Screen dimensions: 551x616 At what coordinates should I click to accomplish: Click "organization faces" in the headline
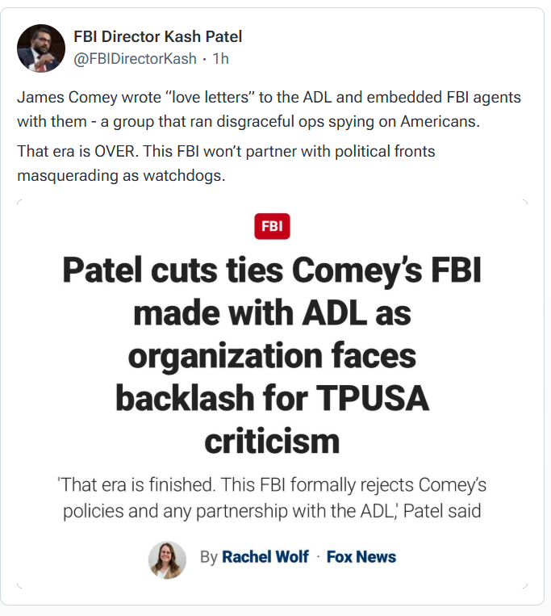(272, 355)
